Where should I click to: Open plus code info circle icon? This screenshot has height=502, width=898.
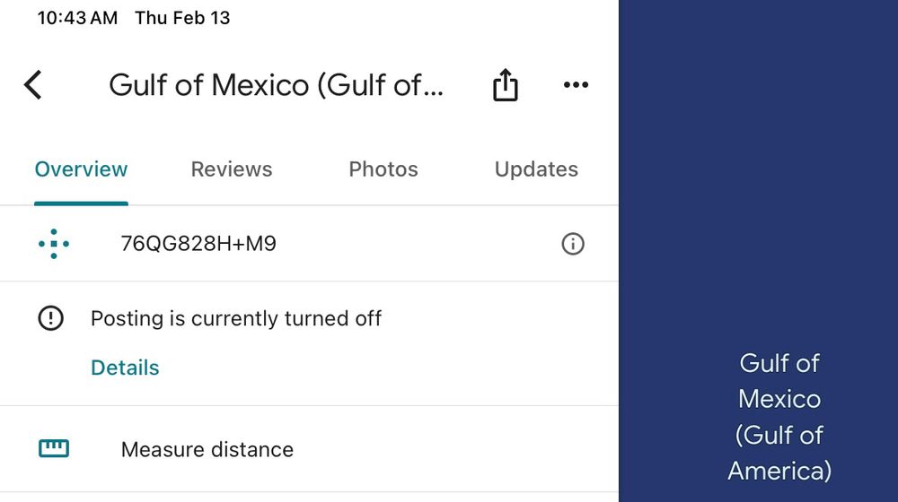tap(572, 244)
